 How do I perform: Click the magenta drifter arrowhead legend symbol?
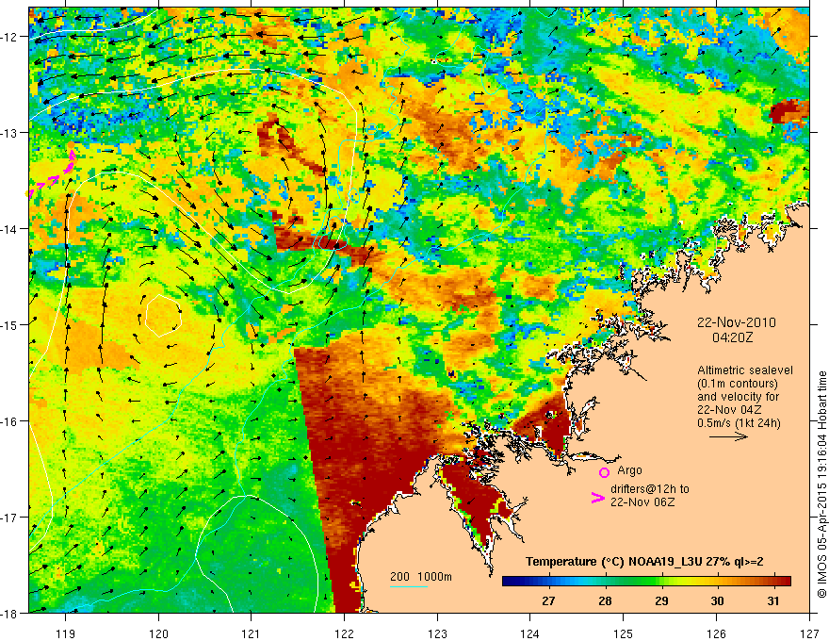597,498
